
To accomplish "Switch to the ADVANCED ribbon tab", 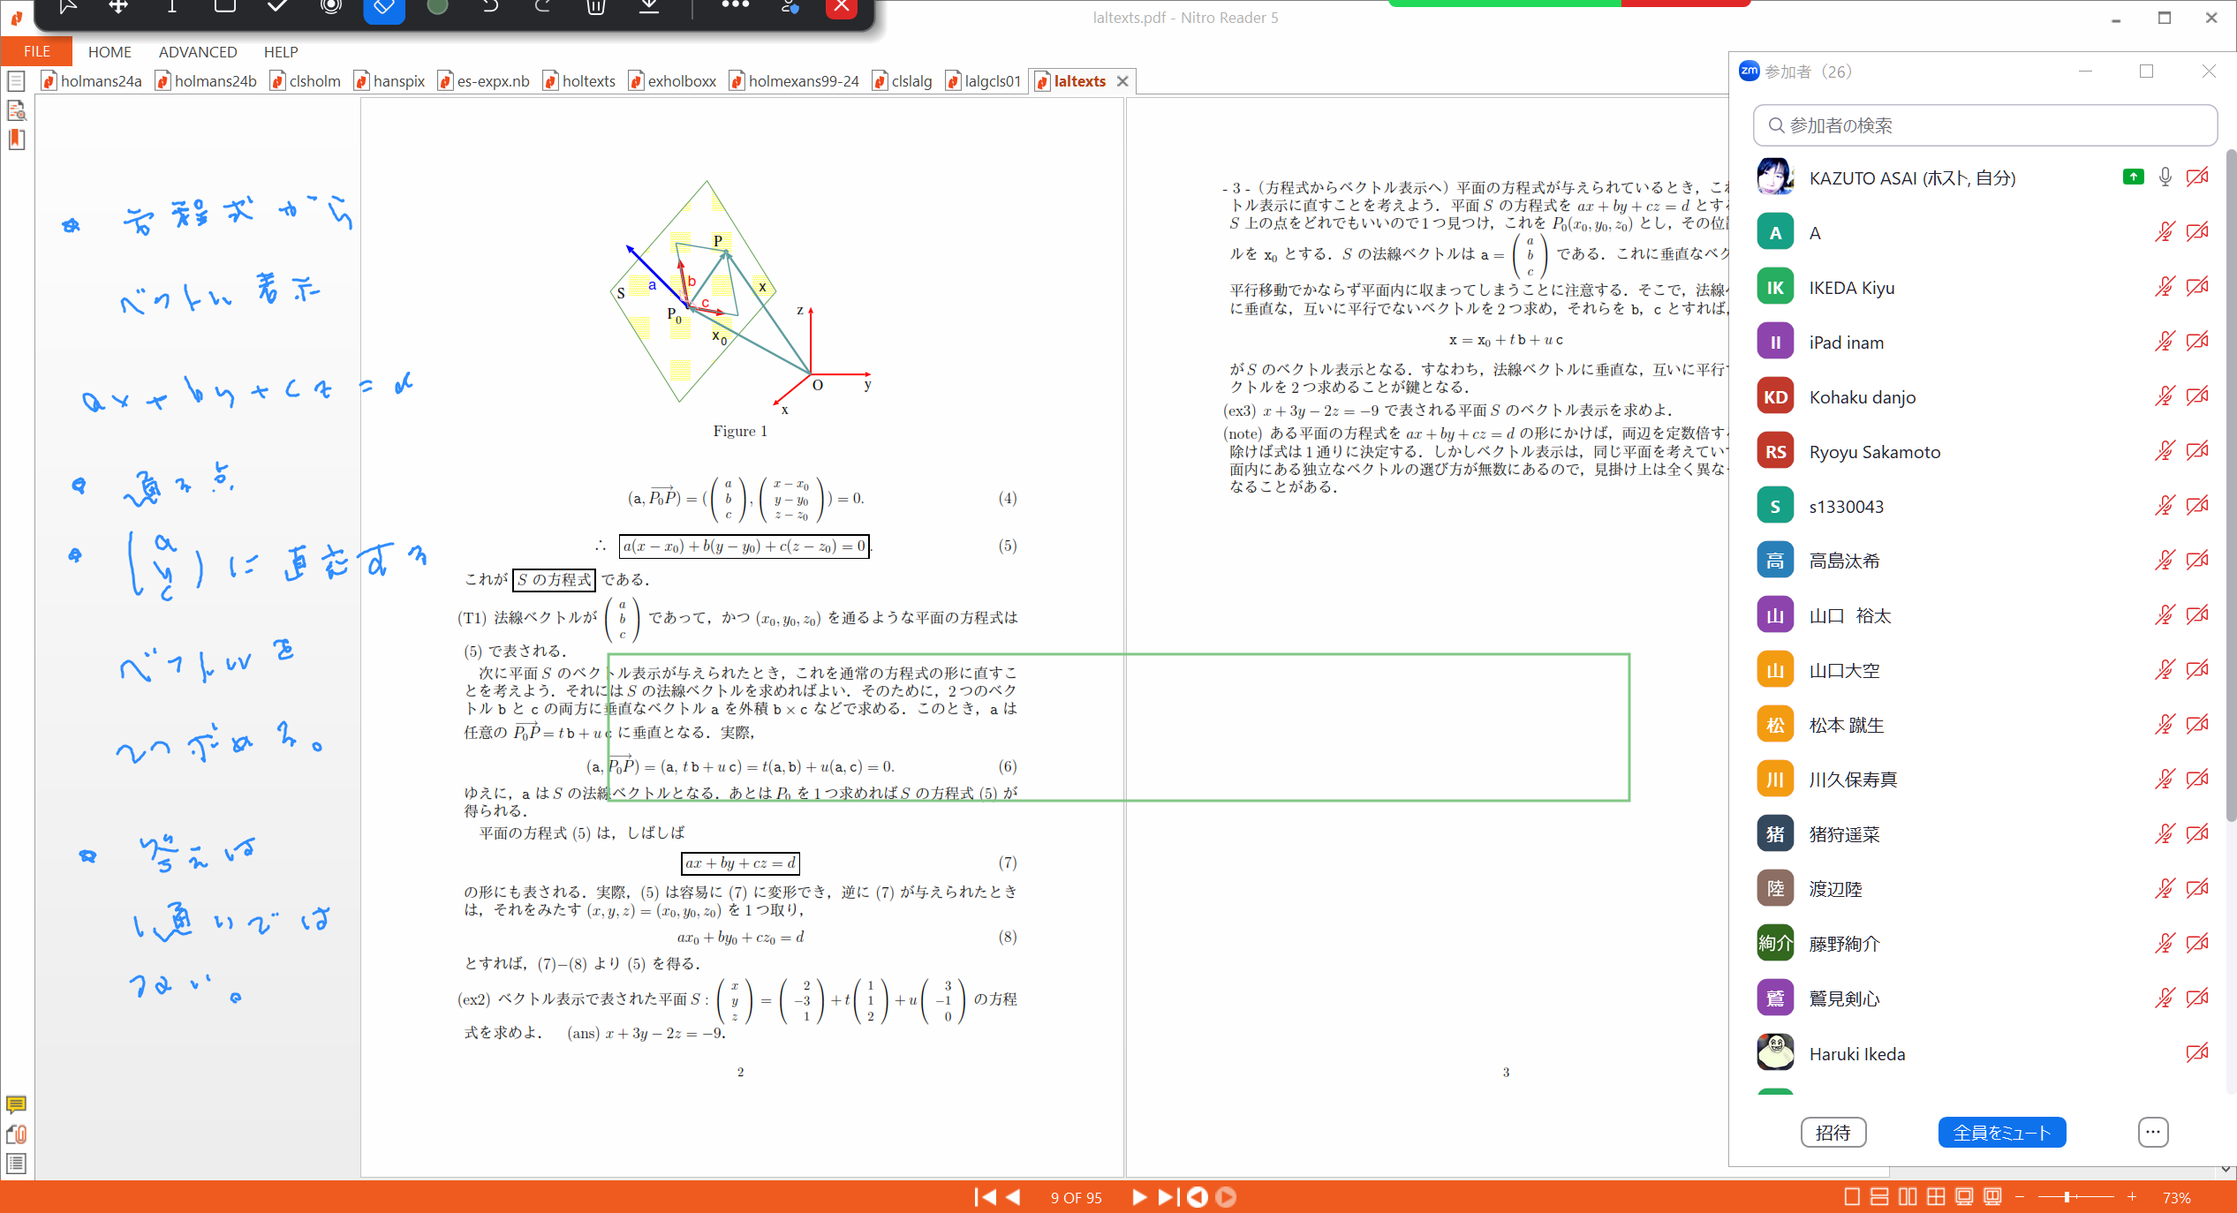I will tap(198, 52).
